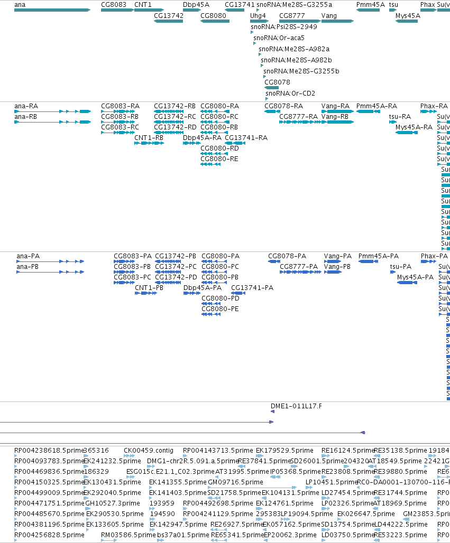The height and width of the screenshot is (543, 450).
Task: Click the Phax-RA transcript label
Action: tap(434, 106)
